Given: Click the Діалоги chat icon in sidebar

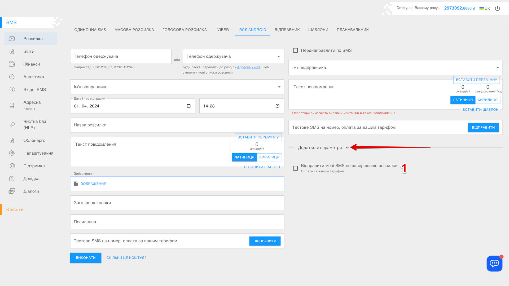Looking at the screenshot, I should click(12, 191).
